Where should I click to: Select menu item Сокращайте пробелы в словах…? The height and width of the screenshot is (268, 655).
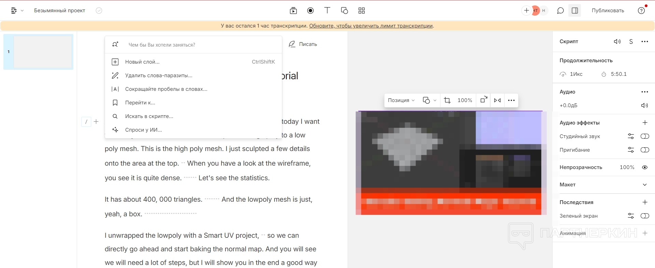click(x=193, y=89)
